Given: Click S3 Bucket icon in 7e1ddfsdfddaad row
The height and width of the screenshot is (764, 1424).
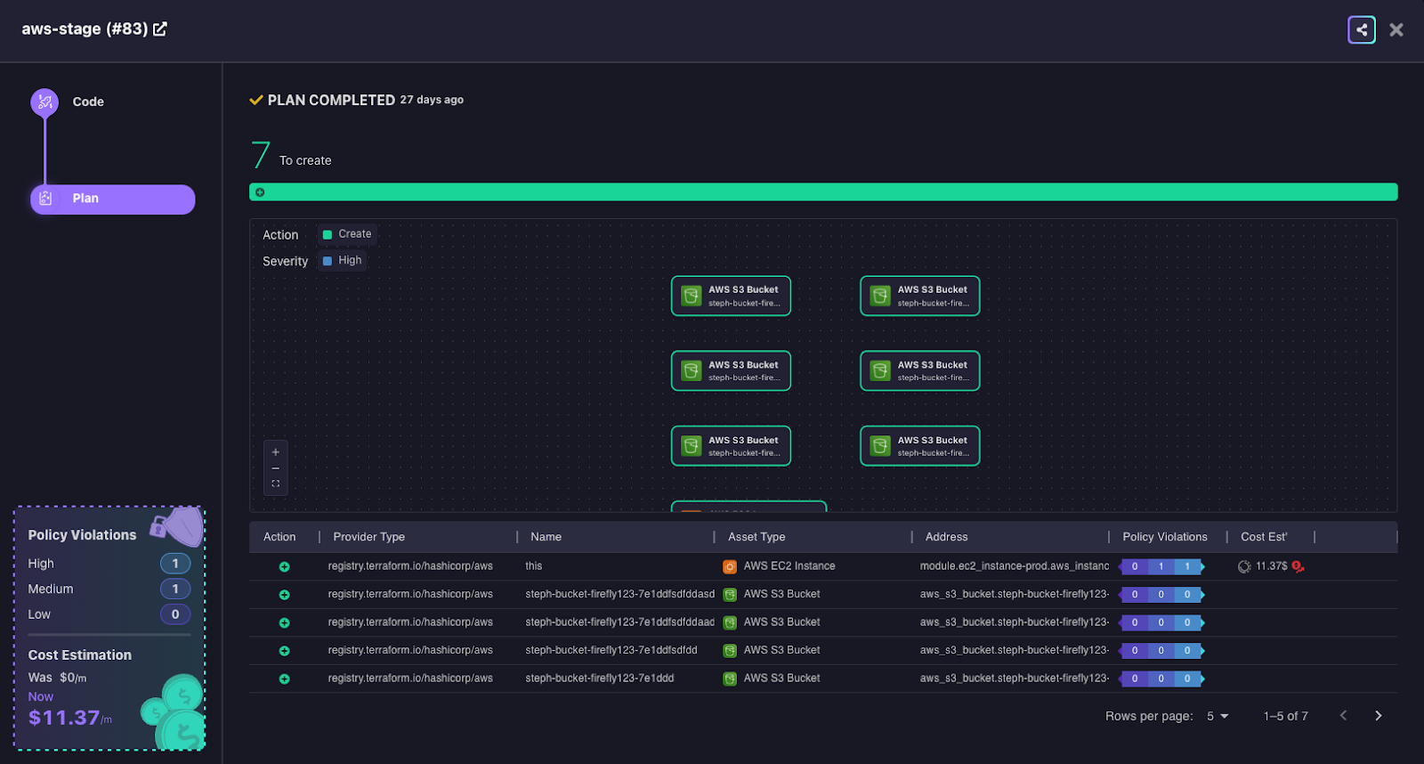Looking at the screenshot, I should (730, 623).
